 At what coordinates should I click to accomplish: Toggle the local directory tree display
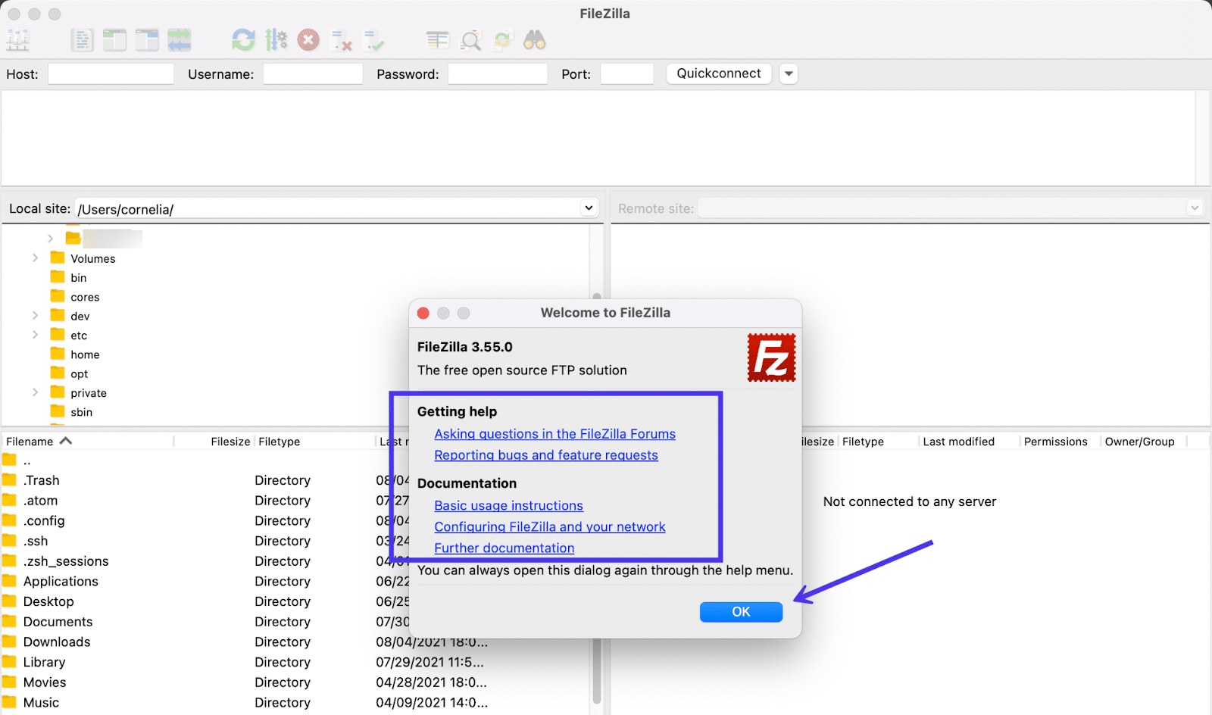click(114, 39)
